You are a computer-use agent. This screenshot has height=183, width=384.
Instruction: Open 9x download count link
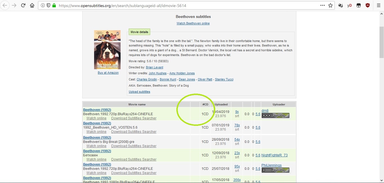pyautogui.click(x=237, y=112)
